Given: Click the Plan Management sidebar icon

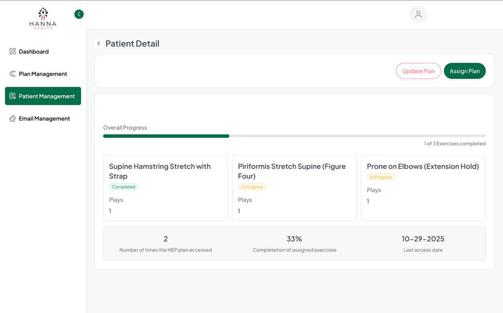Looking at the screenshot, I should (13, 74).
